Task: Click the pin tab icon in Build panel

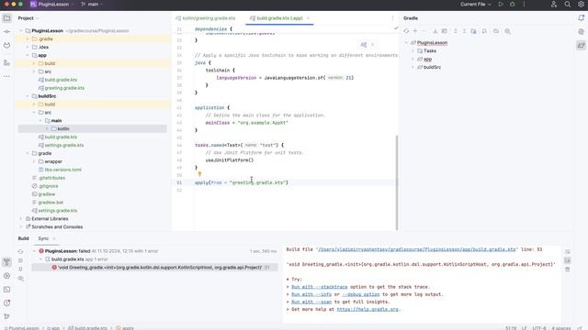Action: point(20,269)
